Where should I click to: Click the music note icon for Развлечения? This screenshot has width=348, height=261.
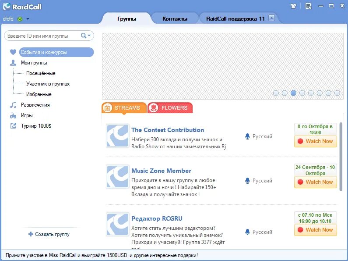point(13,105)
